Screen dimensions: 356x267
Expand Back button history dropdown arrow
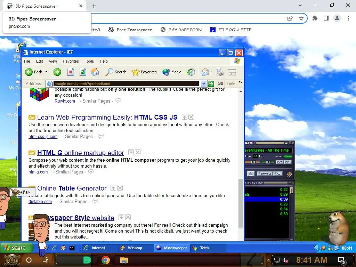(x=46, y=72)
